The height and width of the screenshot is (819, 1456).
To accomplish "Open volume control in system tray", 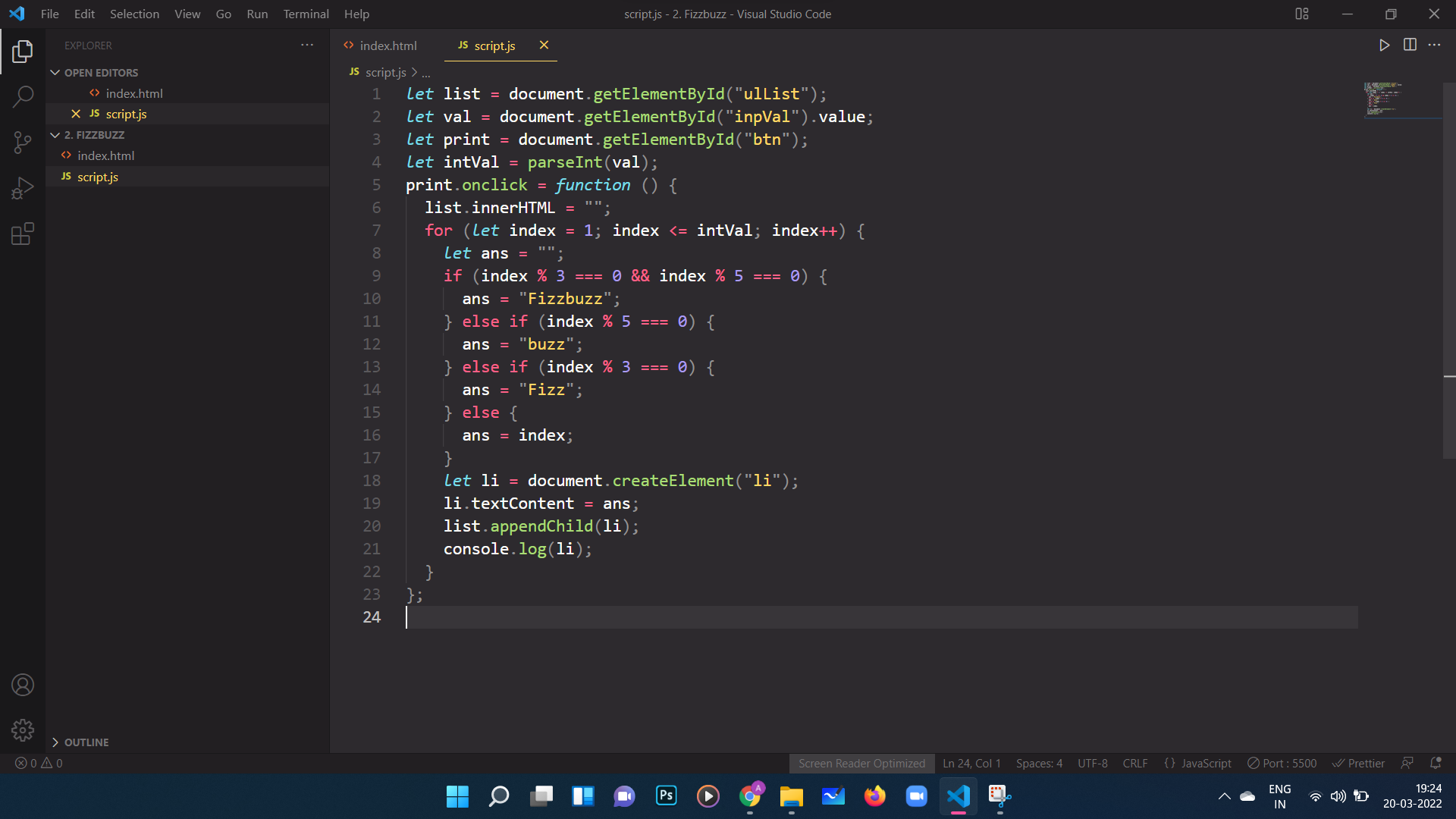I will (x=1338, y=796).
